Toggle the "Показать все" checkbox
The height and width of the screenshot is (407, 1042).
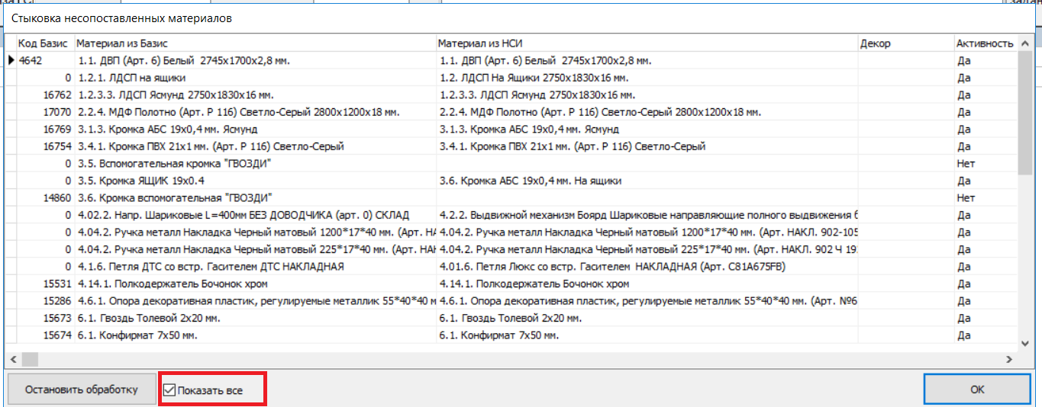click(169, 390)
